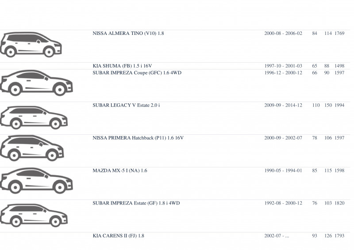Click the car icon beside SUBAR IMPREZA Estate

[34, 216]
